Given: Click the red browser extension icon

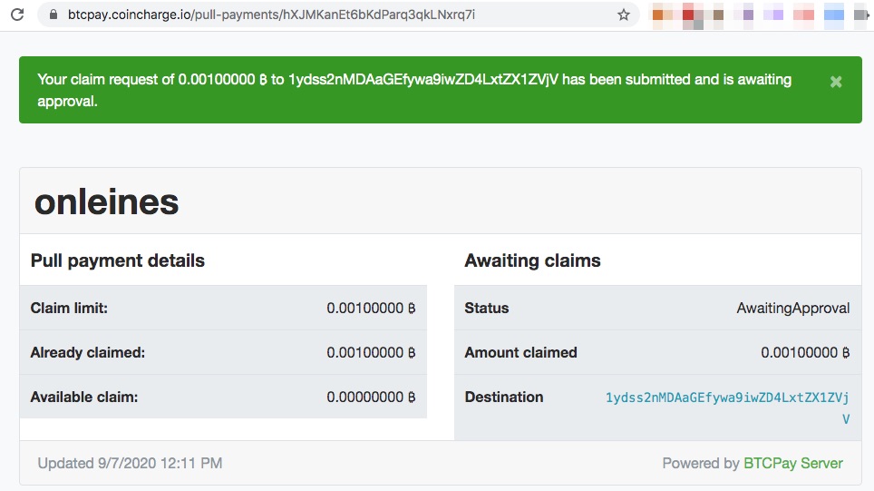Looking at the screenshot, I should point(692,16).
